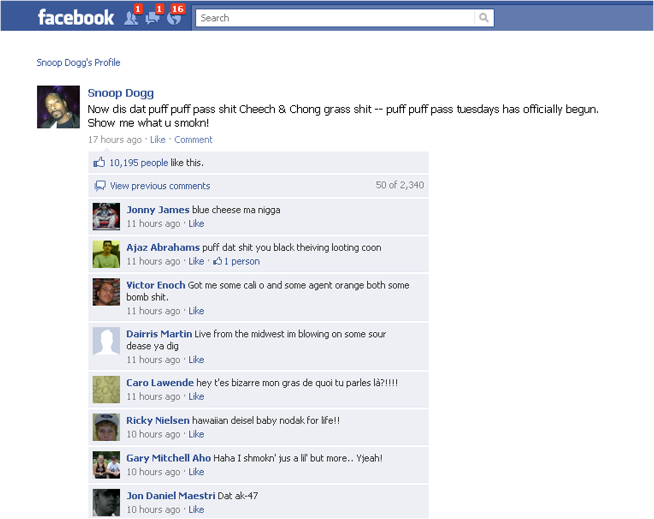This screenshot has height=519, width=654.
Task: Open the notifications globe icon
Action: click(x=174, y=19)
